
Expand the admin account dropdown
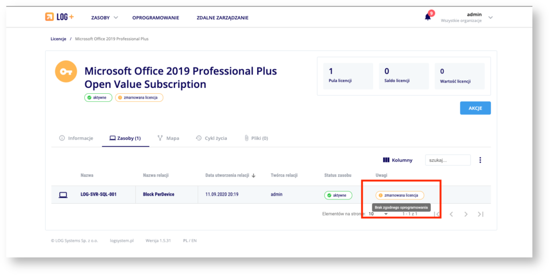coord(490,18)
